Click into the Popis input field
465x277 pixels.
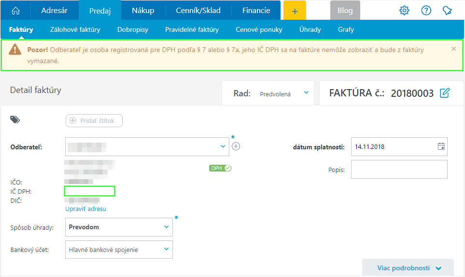click(399, 170)
